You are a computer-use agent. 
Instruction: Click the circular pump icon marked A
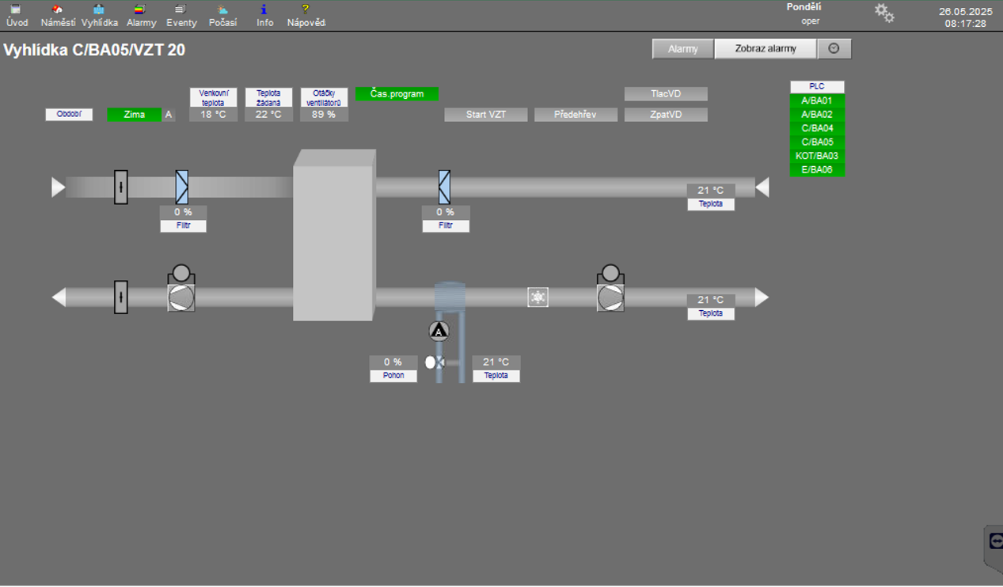[439, 331]
